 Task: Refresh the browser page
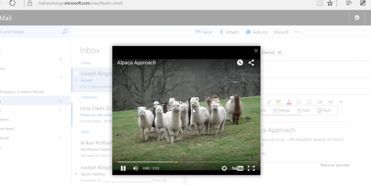(12, 3)
